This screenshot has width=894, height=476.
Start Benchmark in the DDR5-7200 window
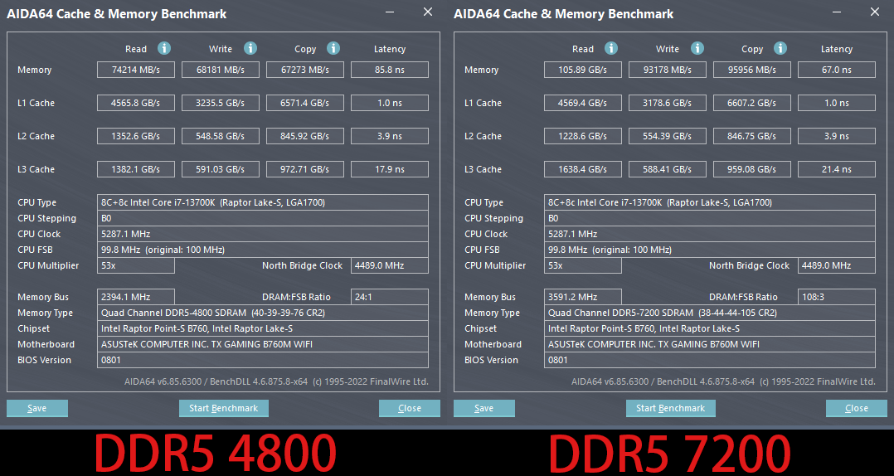pos(670,408)
